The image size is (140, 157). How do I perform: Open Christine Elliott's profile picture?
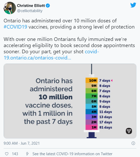(10, 8)
